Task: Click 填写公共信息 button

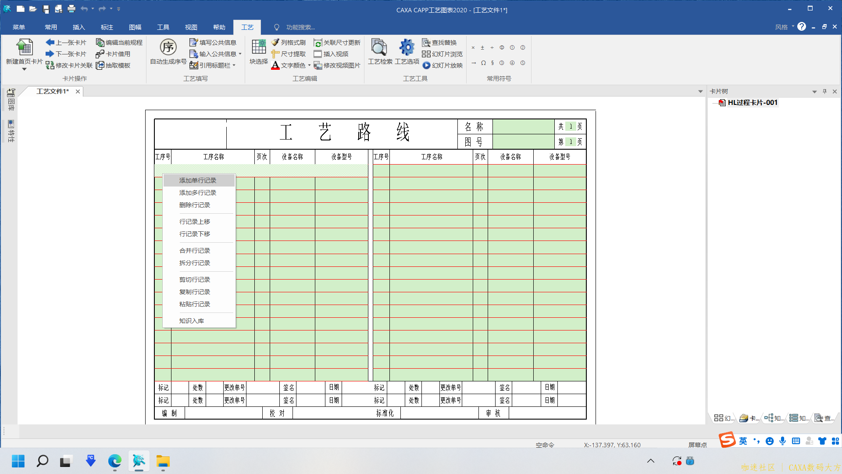Action: point(213,43)
